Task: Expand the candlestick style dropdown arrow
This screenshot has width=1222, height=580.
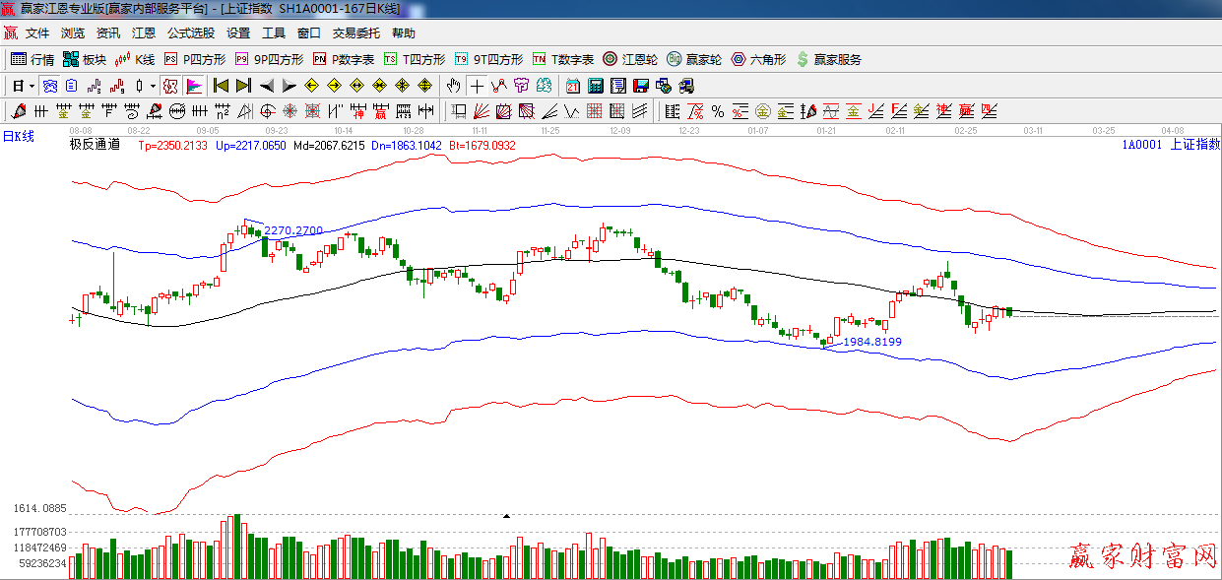Action: (x=153, y=86)
